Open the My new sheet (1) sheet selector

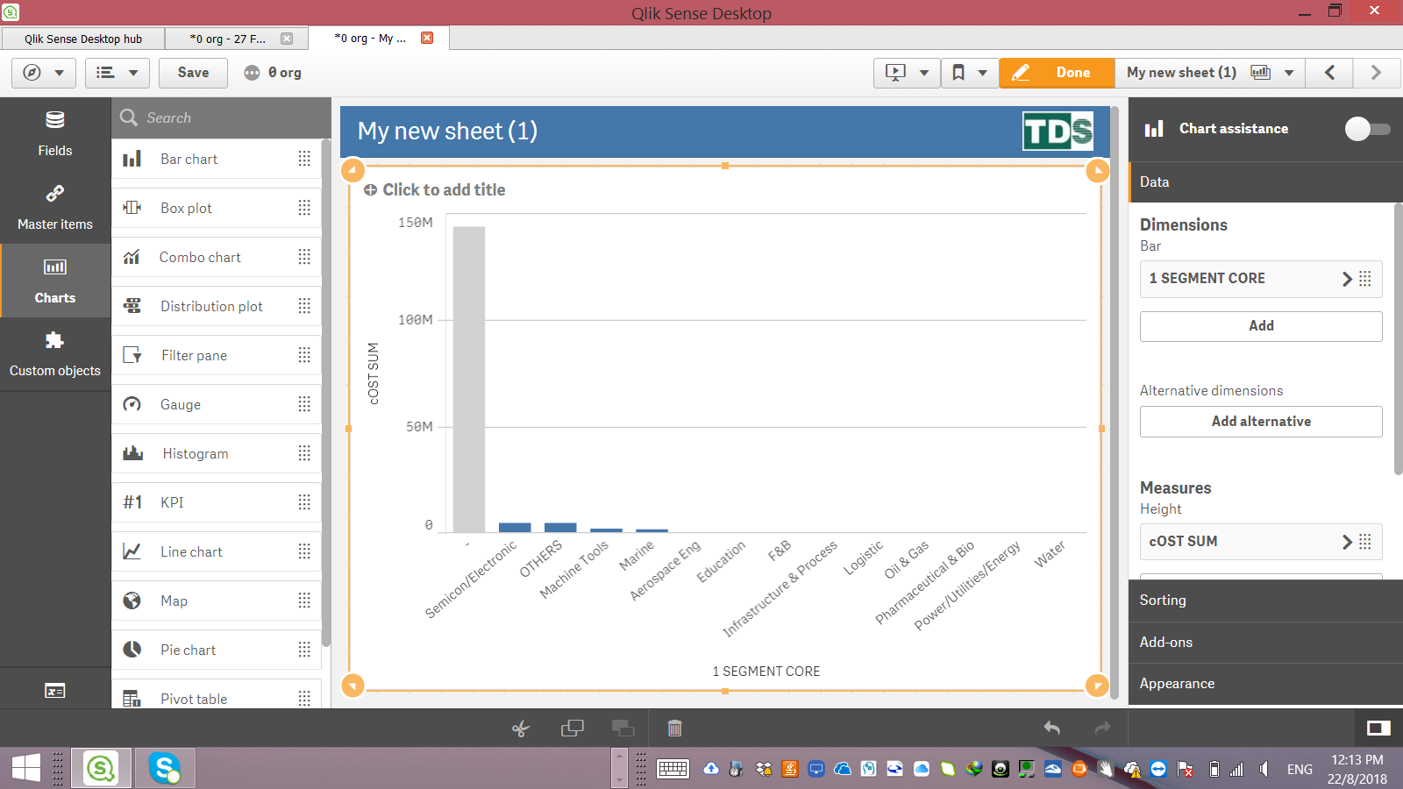coord(1210,73)
